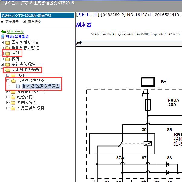
Task: Click the B+ terminal label
Action: (x=164, y=82)
